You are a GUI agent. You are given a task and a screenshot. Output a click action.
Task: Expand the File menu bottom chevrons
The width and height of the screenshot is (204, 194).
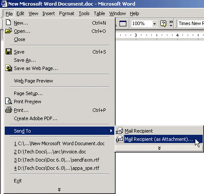click(59, 190)
